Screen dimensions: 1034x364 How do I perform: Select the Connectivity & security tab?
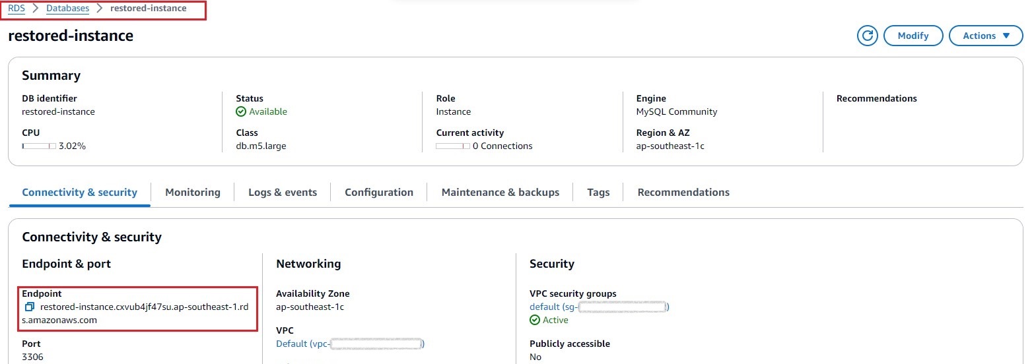coord(80,193)
